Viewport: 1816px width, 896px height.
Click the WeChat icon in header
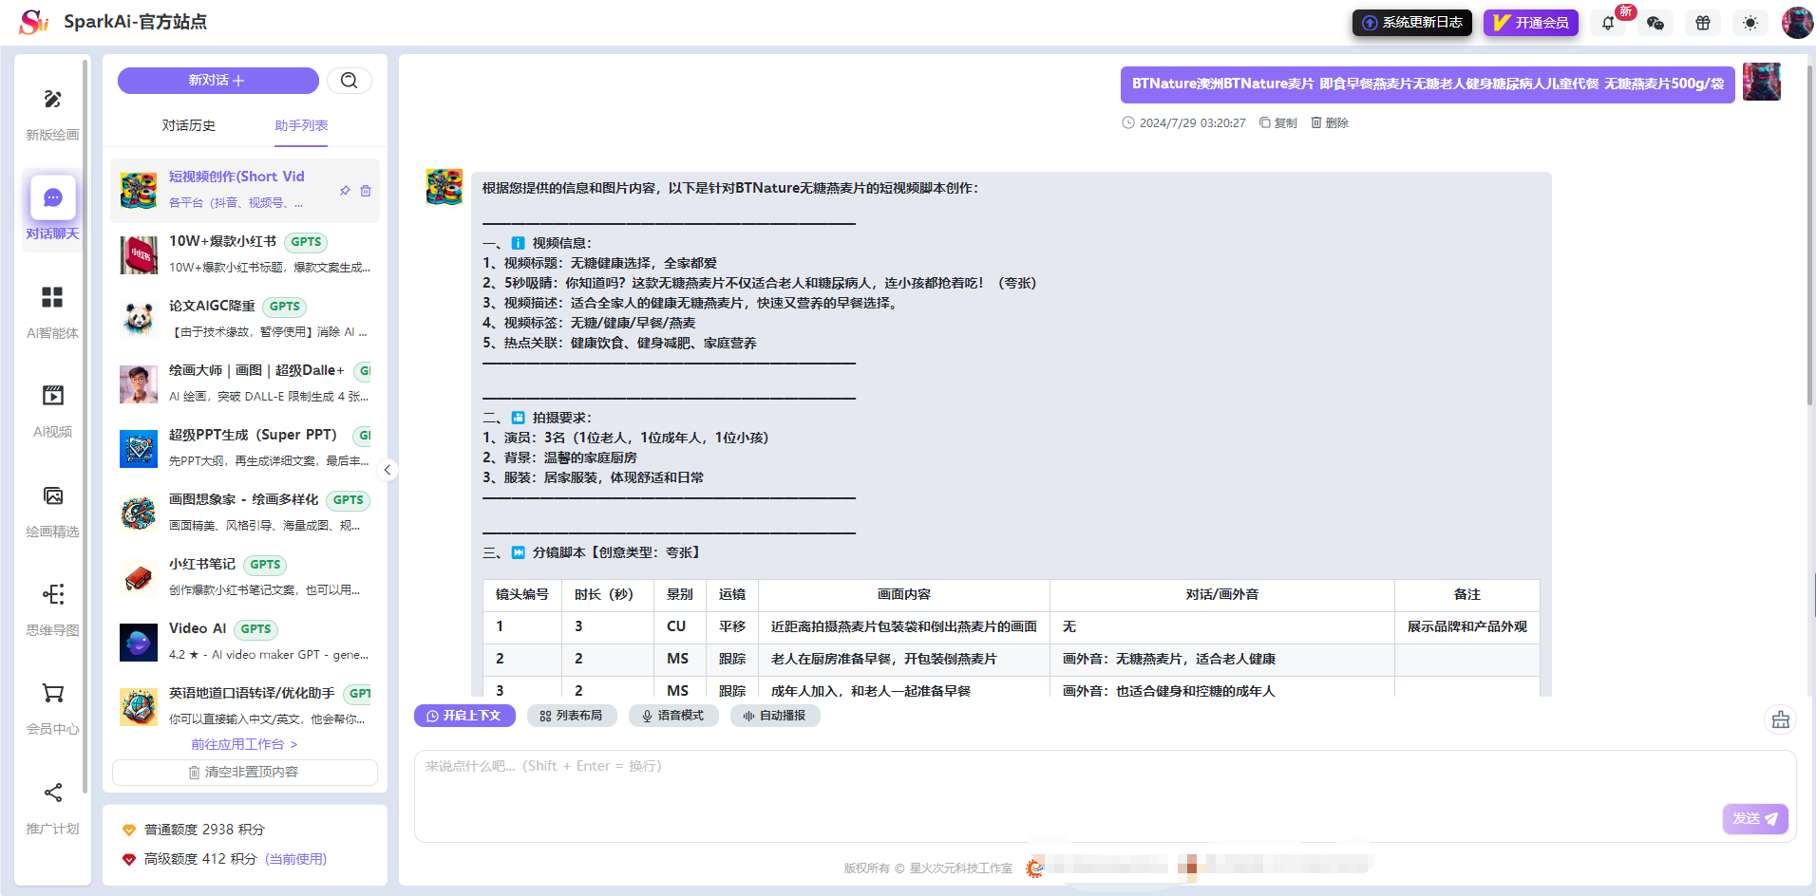1655,23
